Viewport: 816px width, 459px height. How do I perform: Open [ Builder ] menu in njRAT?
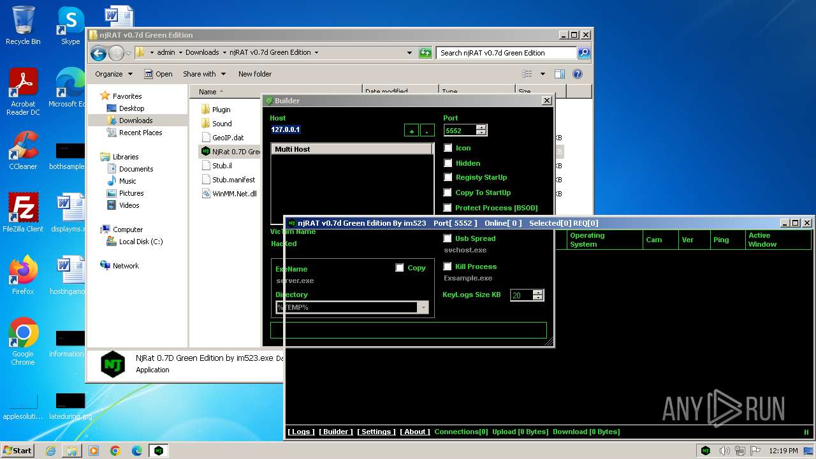point(336,432)
